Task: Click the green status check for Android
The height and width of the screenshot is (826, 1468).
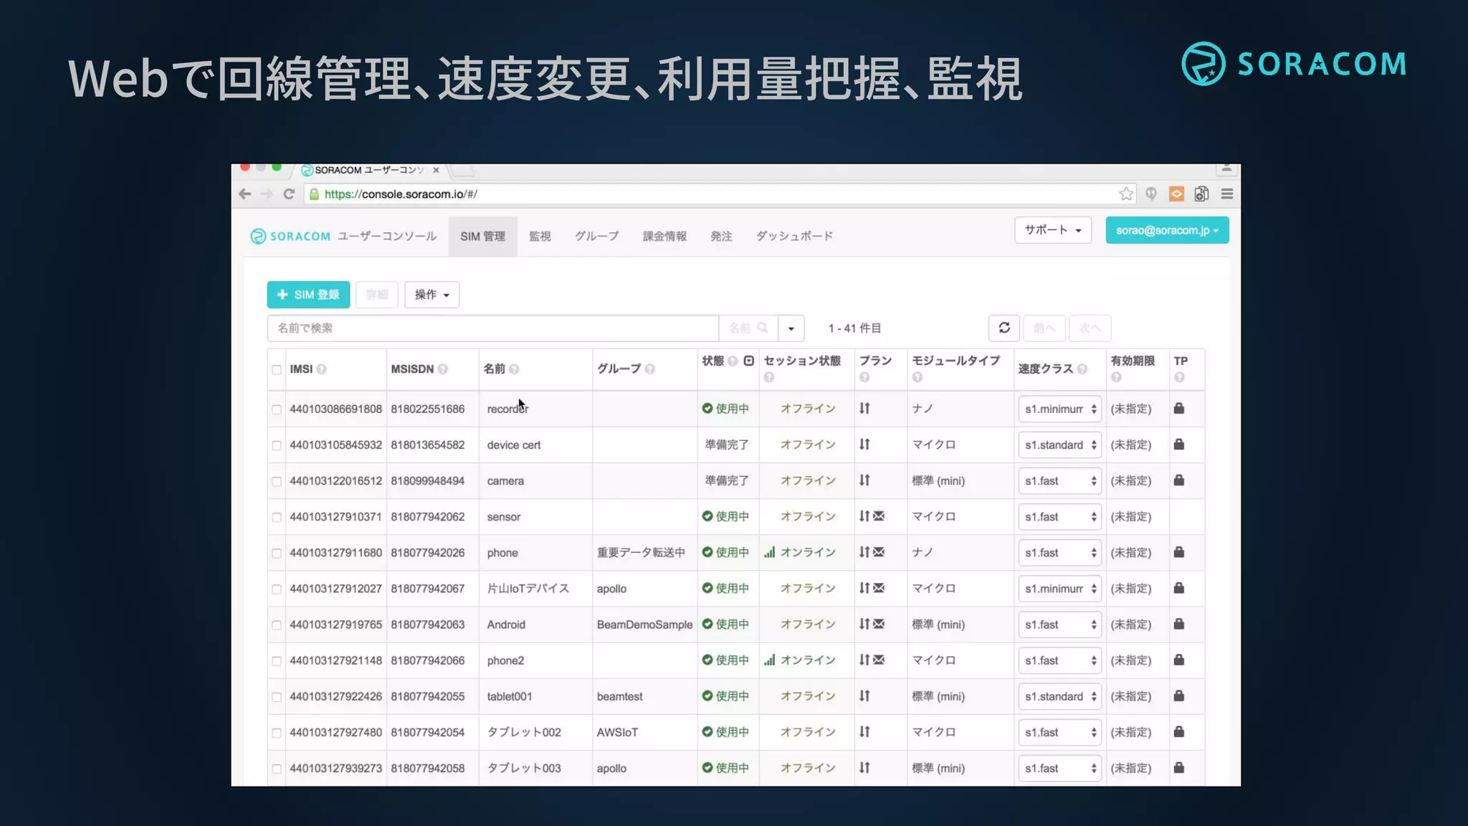Action: click(x=707, y=624)
